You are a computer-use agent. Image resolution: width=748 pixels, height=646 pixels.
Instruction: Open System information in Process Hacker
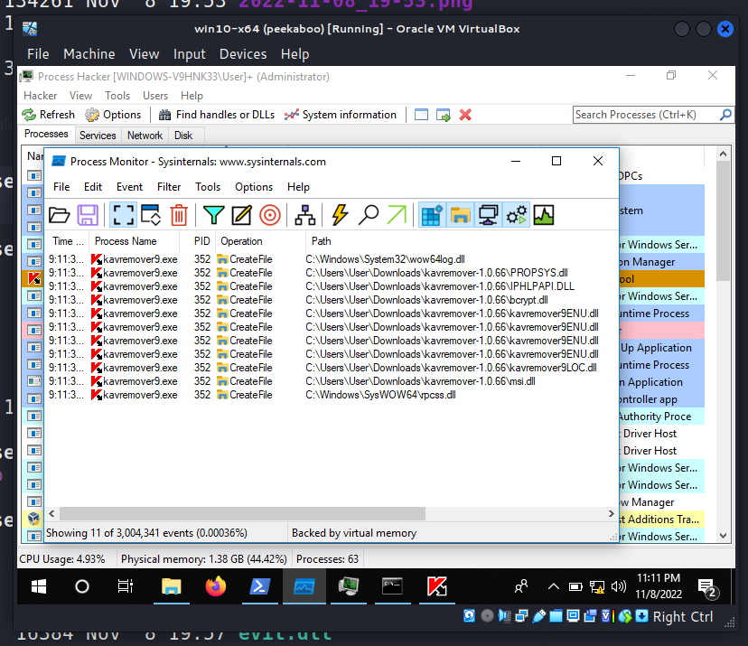click(341, 115)
